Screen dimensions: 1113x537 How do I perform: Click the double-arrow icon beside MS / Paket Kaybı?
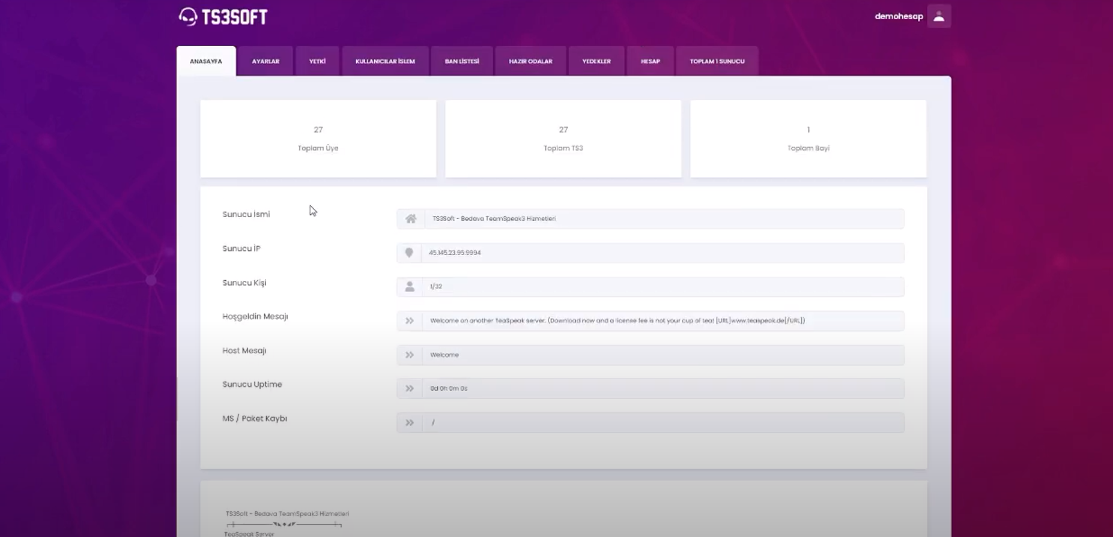click(x=410, y=423)
